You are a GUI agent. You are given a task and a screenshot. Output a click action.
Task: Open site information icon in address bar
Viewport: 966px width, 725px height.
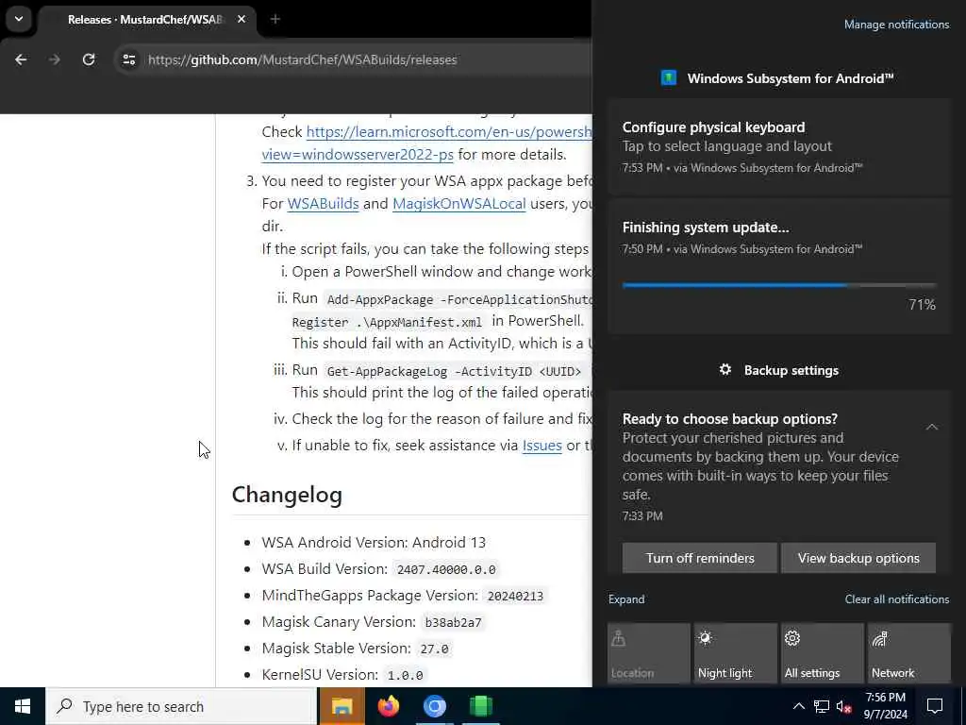click(x=128, y=59)
